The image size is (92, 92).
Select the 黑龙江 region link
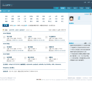coord(50,21)
